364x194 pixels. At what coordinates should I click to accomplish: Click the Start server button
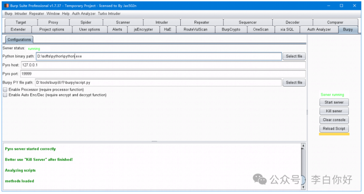coord(334,102)
